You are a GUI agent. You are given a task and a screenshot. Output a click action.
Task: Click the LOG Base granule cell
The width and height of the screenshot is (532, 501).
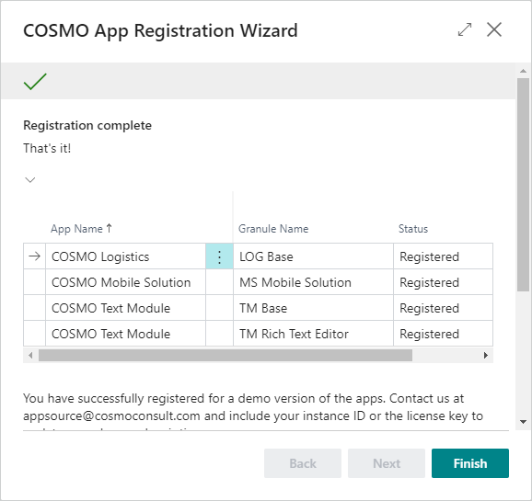coord(313,256)
